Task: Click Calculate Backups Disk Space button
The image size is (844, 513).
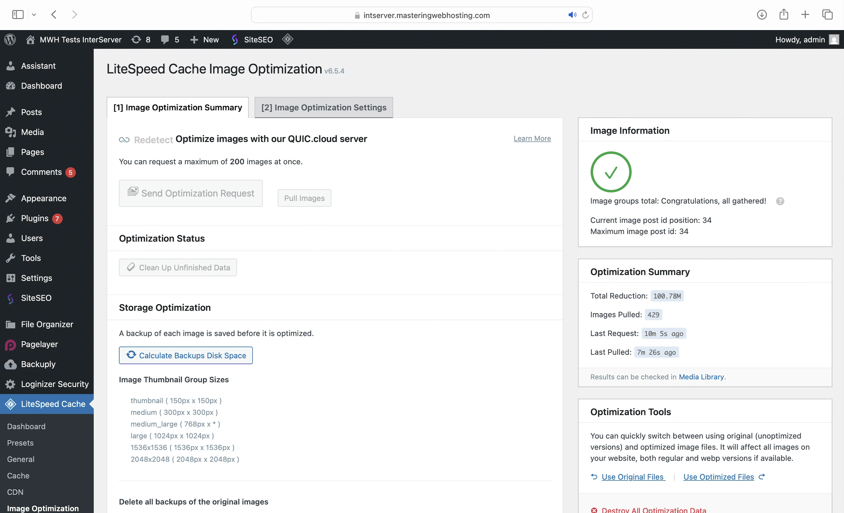Action: click(x=186, y=355)
